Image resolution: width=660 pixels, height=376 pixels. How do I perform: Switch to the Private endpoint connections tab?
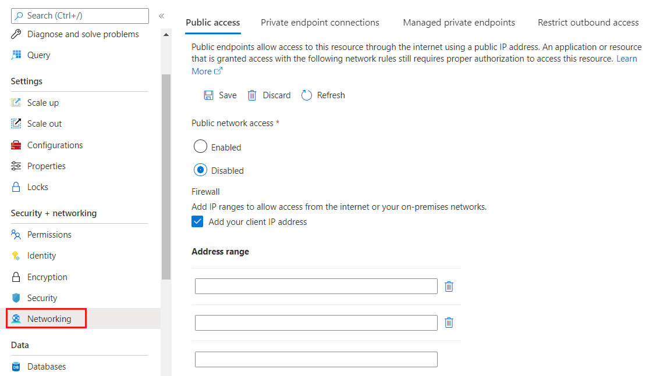320,22
